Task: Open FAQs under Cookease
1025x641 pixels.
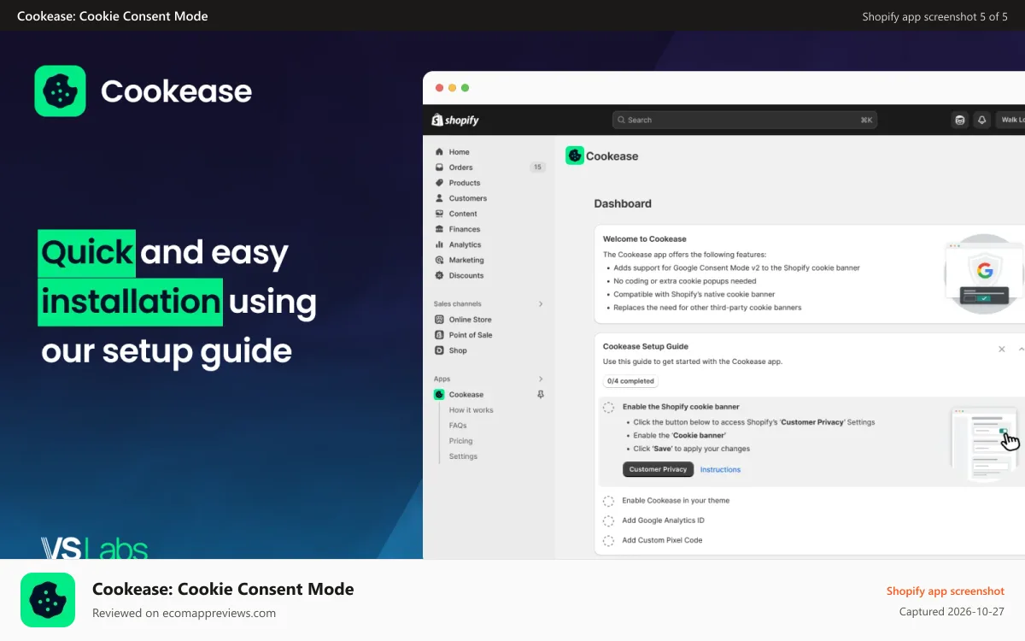Action: click(458, 426)
